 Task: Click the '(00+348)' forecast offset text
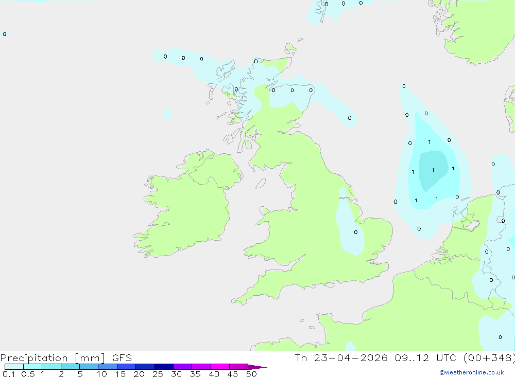pos(489,357)
